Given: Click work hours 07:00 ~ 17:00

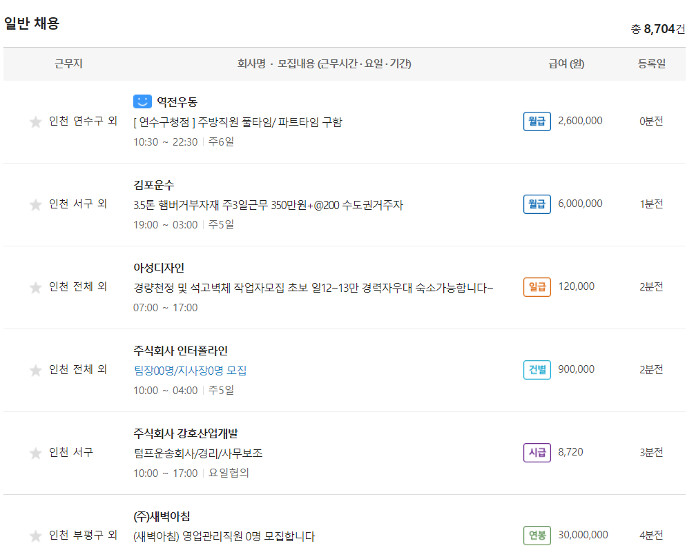Looking at the screenshot, I should (165, 308).
